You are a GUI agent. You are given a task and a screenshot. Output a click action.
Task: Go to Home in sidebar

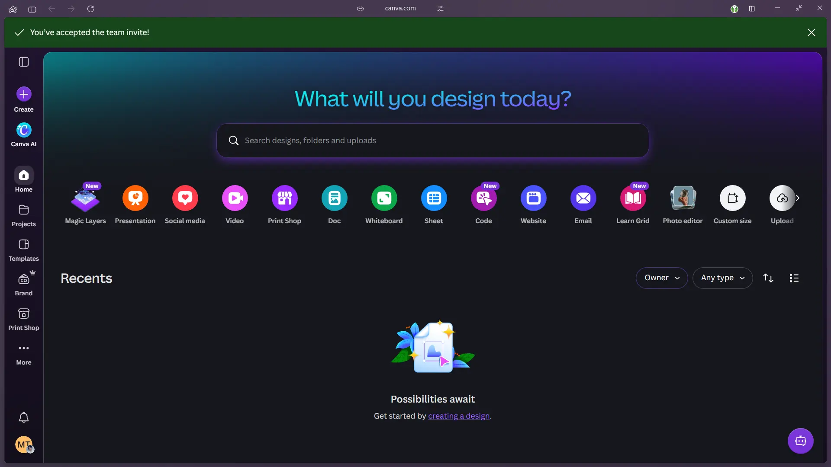[24, 180]
